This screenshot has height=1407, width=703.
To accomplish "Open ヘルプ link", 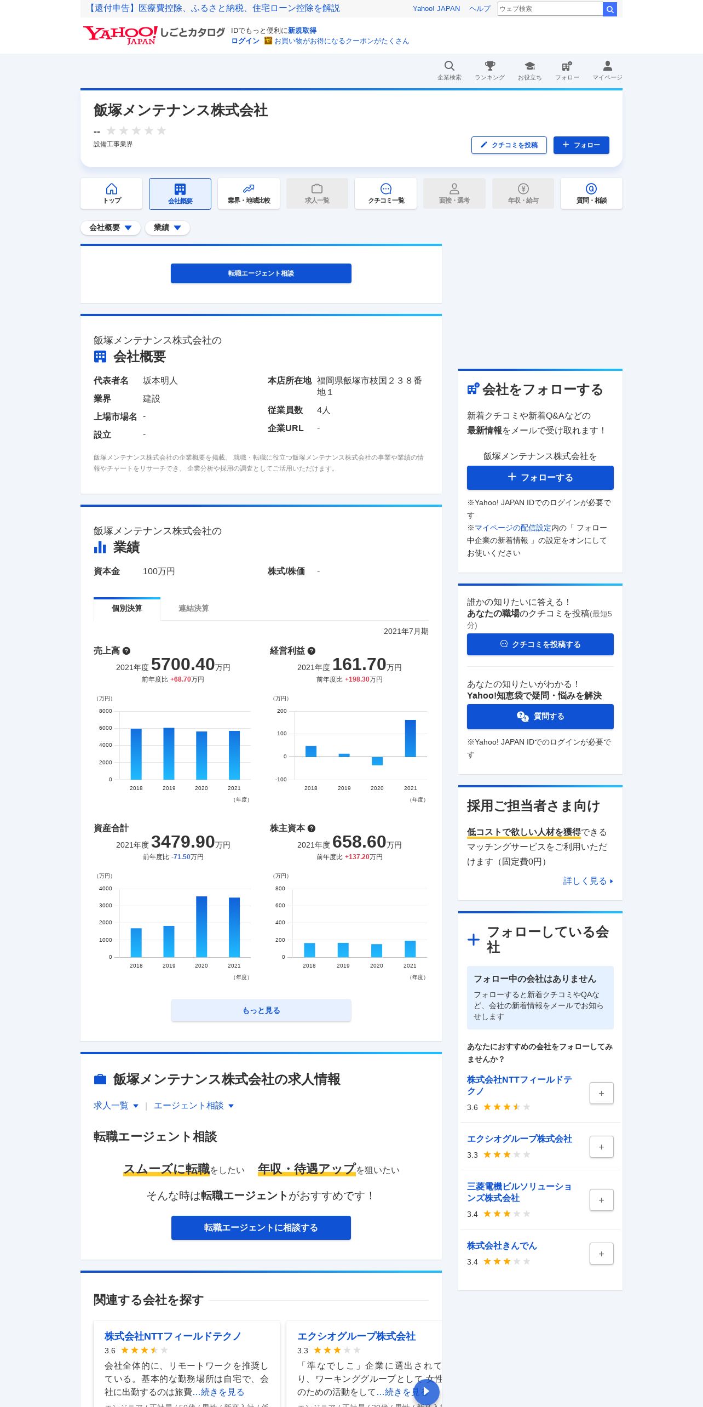I will click(x=480, y=9).
